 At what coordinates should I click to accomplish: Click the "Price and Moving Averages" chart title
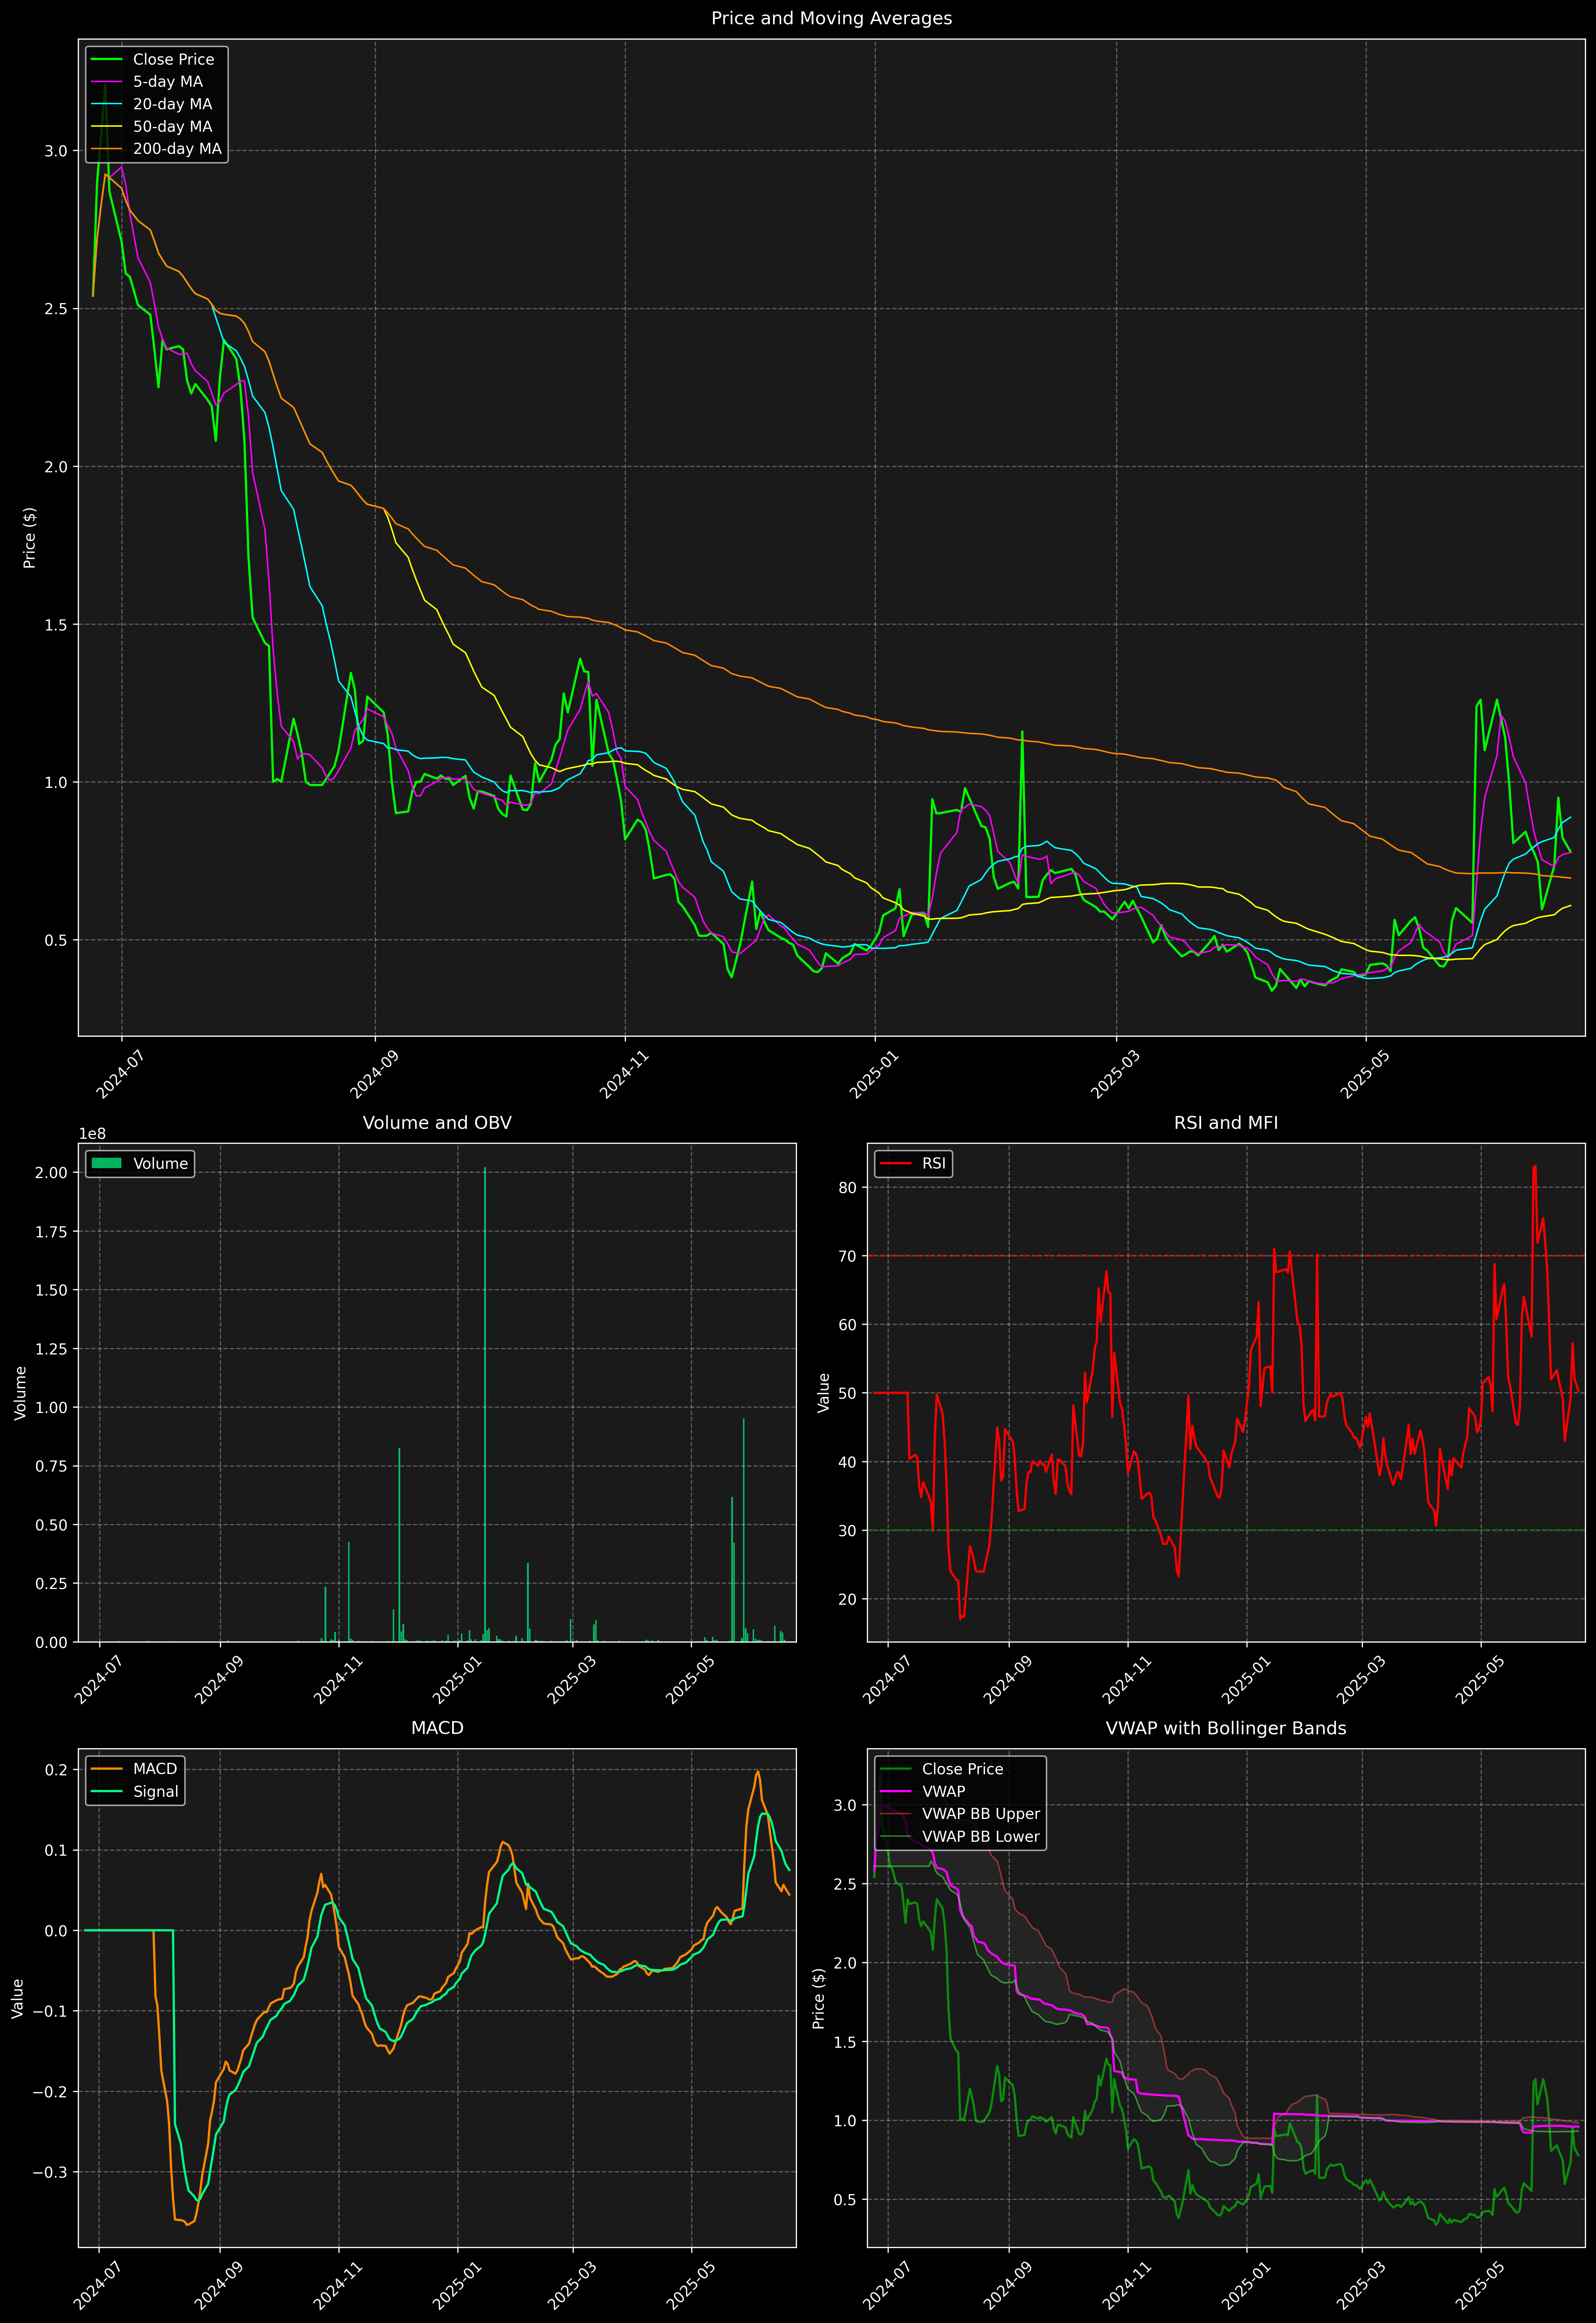[831, 18]
